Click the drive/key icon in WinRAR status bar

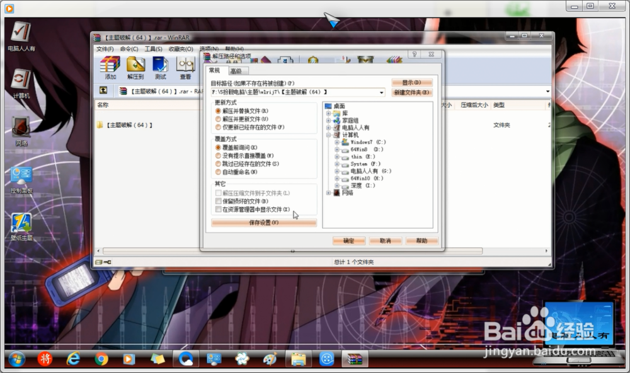(x=103, y=262)
